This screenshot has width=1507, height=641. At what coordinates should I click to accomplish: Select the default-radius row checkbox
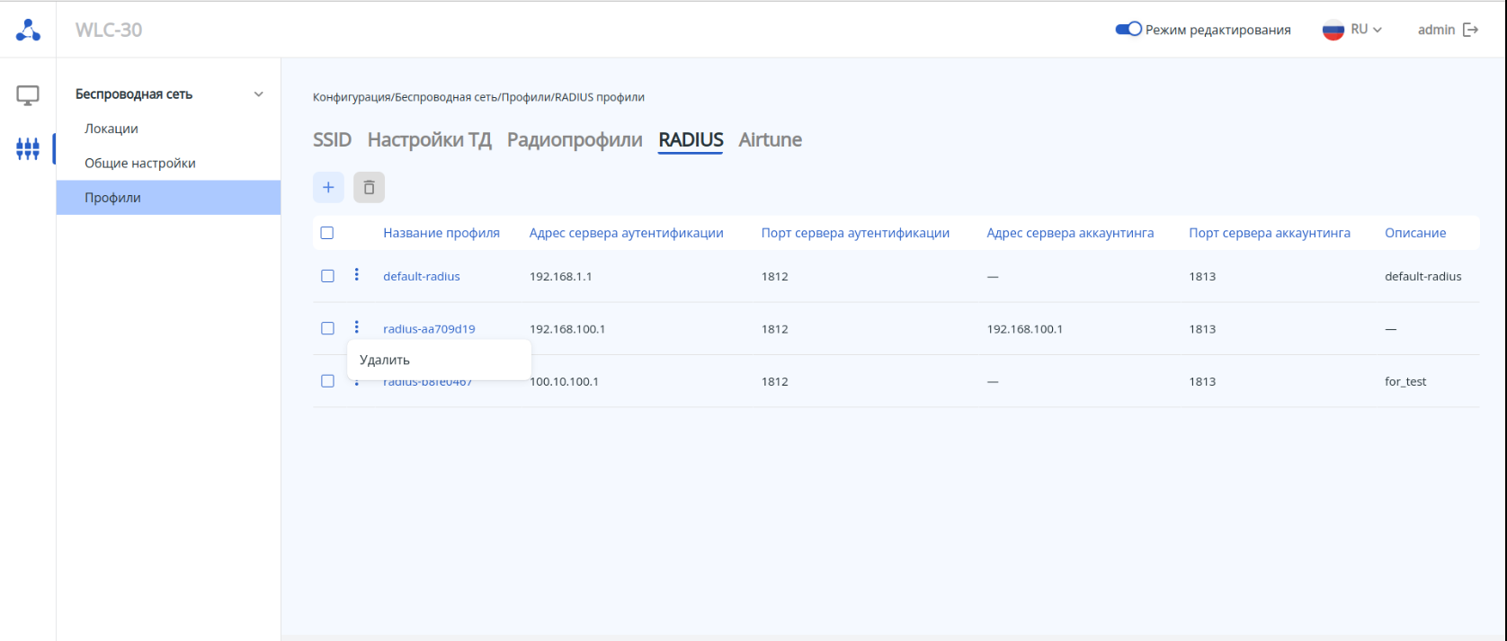pos(327,276)
